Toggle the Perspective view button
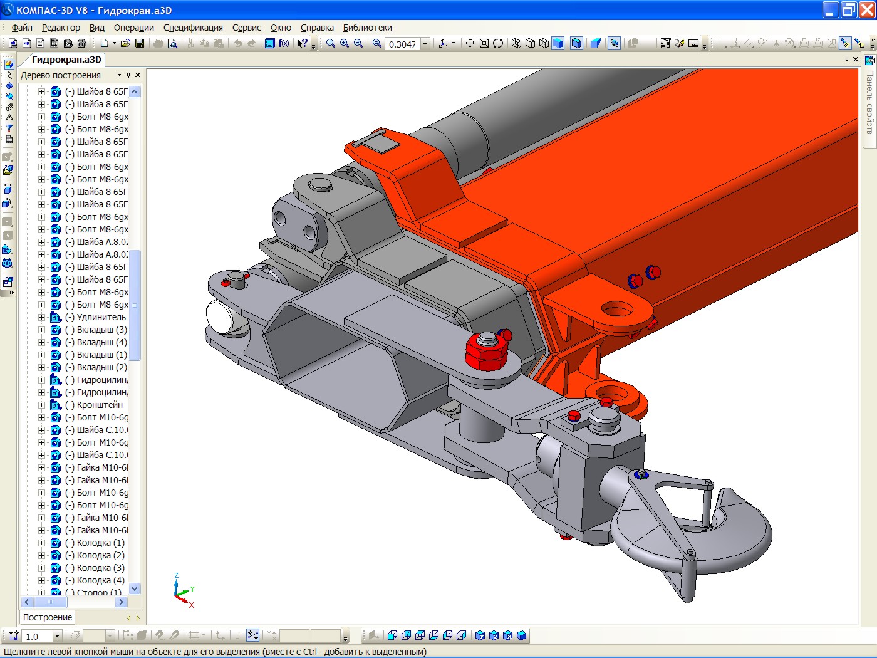The image size is (877, 658). [x=596, y=43]
